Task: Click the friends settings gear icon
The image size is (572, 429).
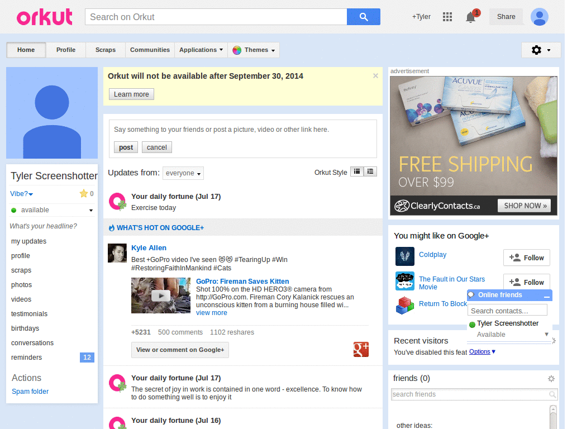Action: 551,379
